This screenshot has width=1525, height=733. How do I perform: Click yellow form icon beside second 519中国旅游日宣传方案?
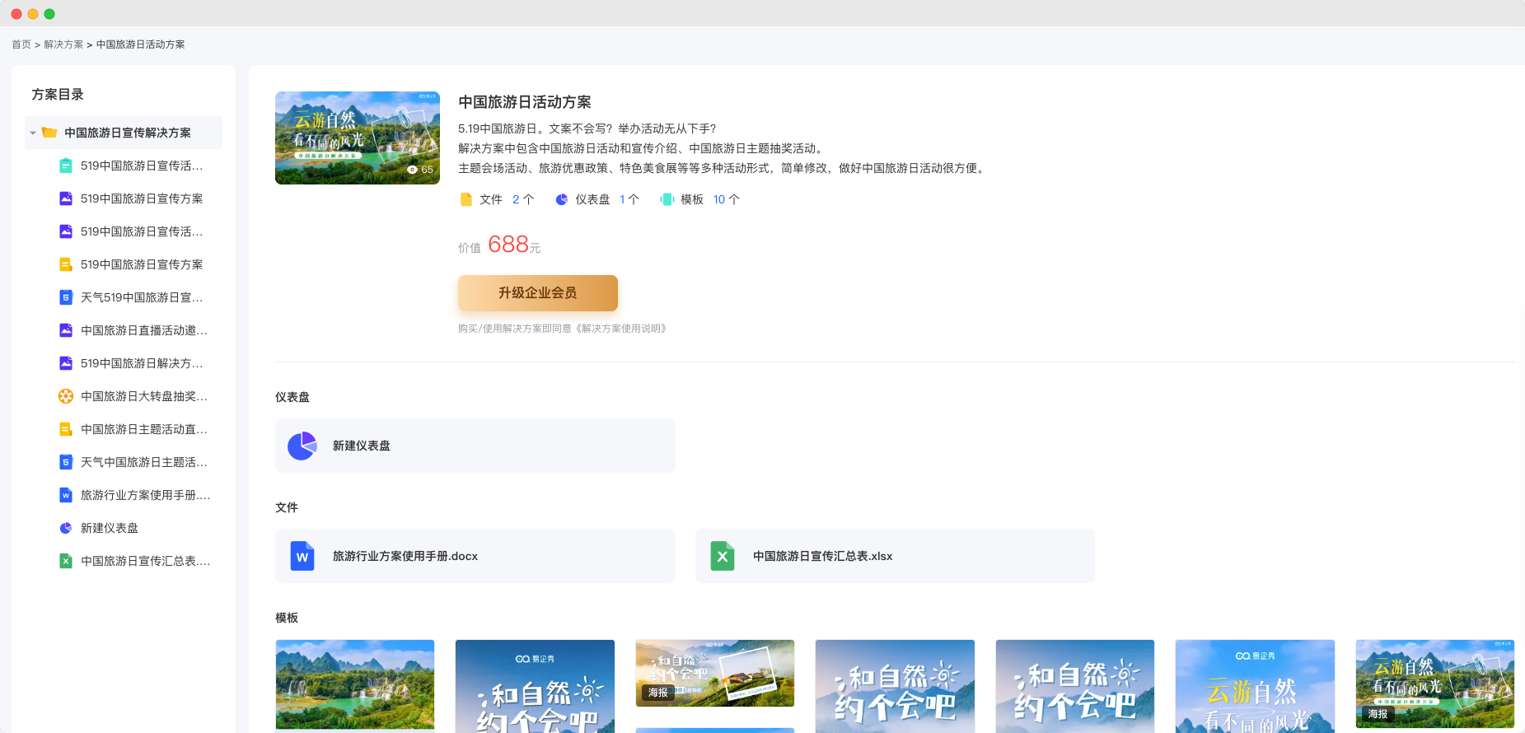tap(66, 264)
